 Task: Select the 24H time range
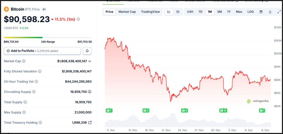pyautogui.click(x=190, y=12)
